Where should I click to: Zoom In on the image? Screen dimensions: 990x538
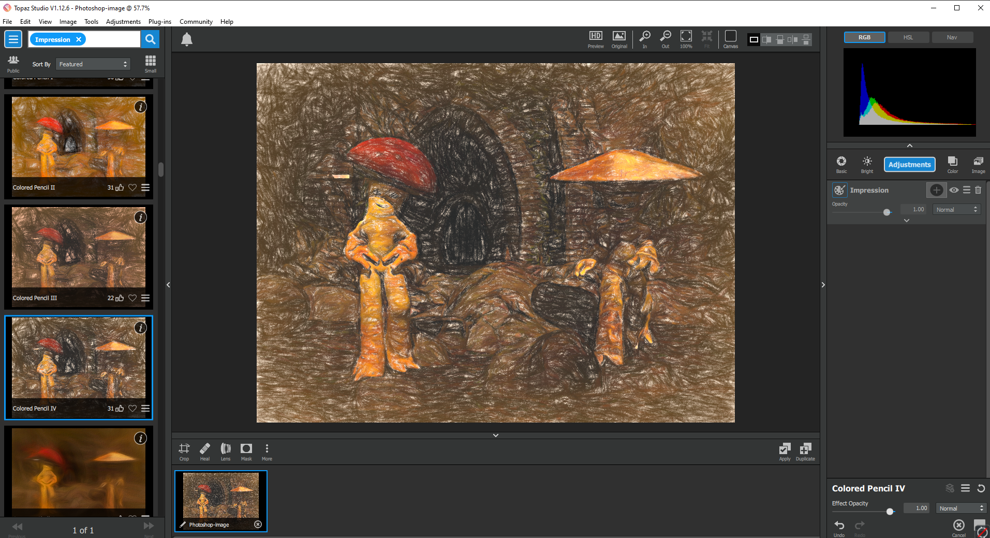645,39
